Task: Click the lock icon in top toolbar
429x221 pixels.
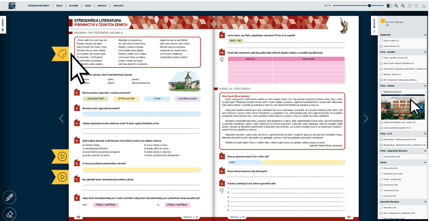Action: [x=416, y=6]
